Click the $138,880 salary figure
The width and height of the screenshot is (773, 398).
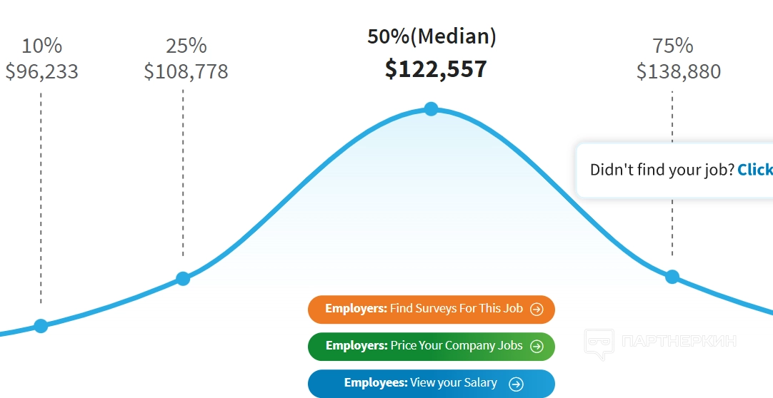(x=679, y=72)
